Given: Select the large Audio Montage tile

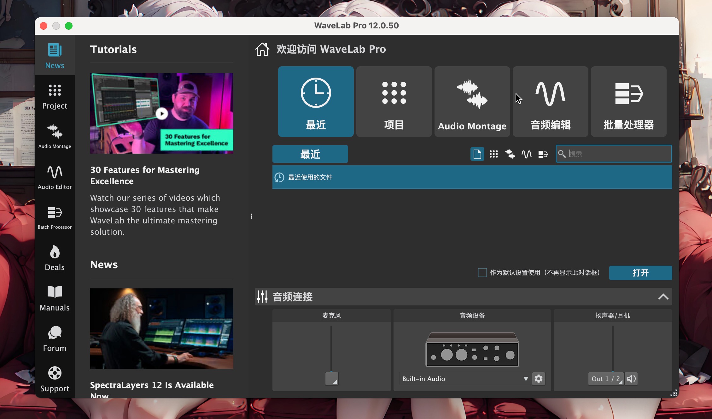Looking at the screenshot, I should [x=472, y=102].
